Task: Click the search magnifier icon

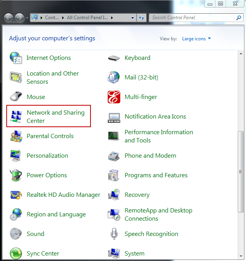Action: (x=239, y=18)
